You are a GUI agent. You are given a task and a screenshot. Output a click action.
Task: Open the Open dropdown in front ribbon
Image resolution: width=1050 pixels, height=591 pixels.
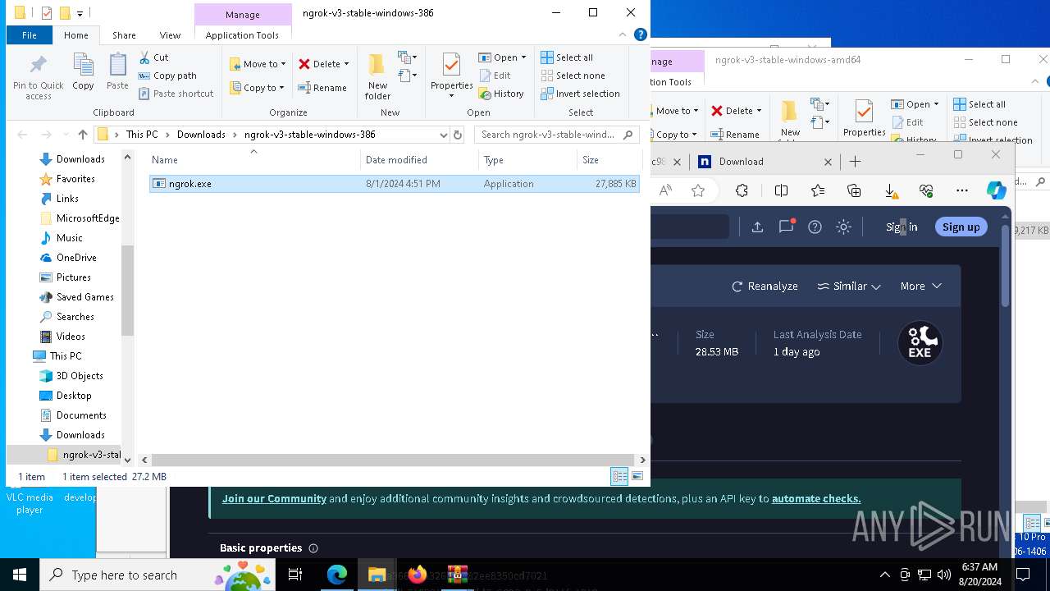click(502, 57)
